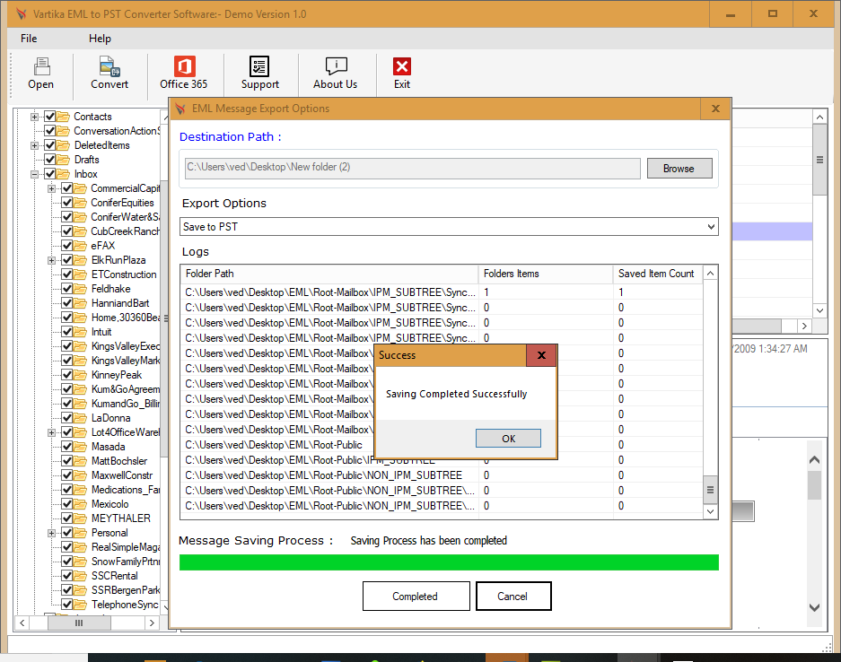Toggle the Drafts folder checkbox
The width and height of the screenshot is (841, 662).
tap(50, 159)
